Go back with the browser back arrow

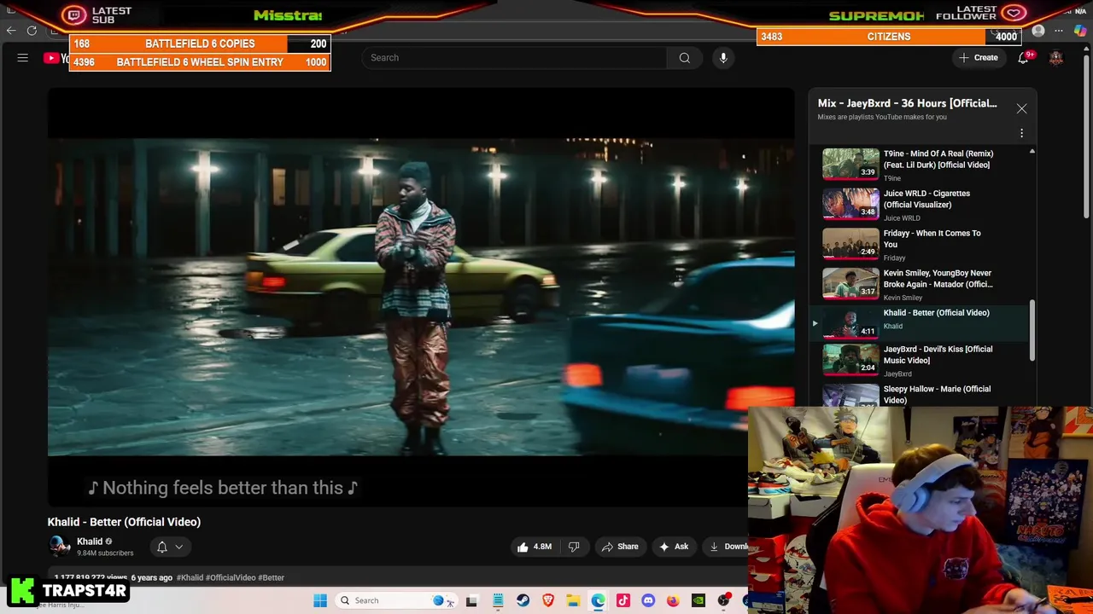[11, 31]
